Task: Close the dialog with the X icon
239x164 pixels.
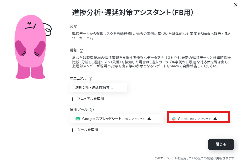Action: 236,5
